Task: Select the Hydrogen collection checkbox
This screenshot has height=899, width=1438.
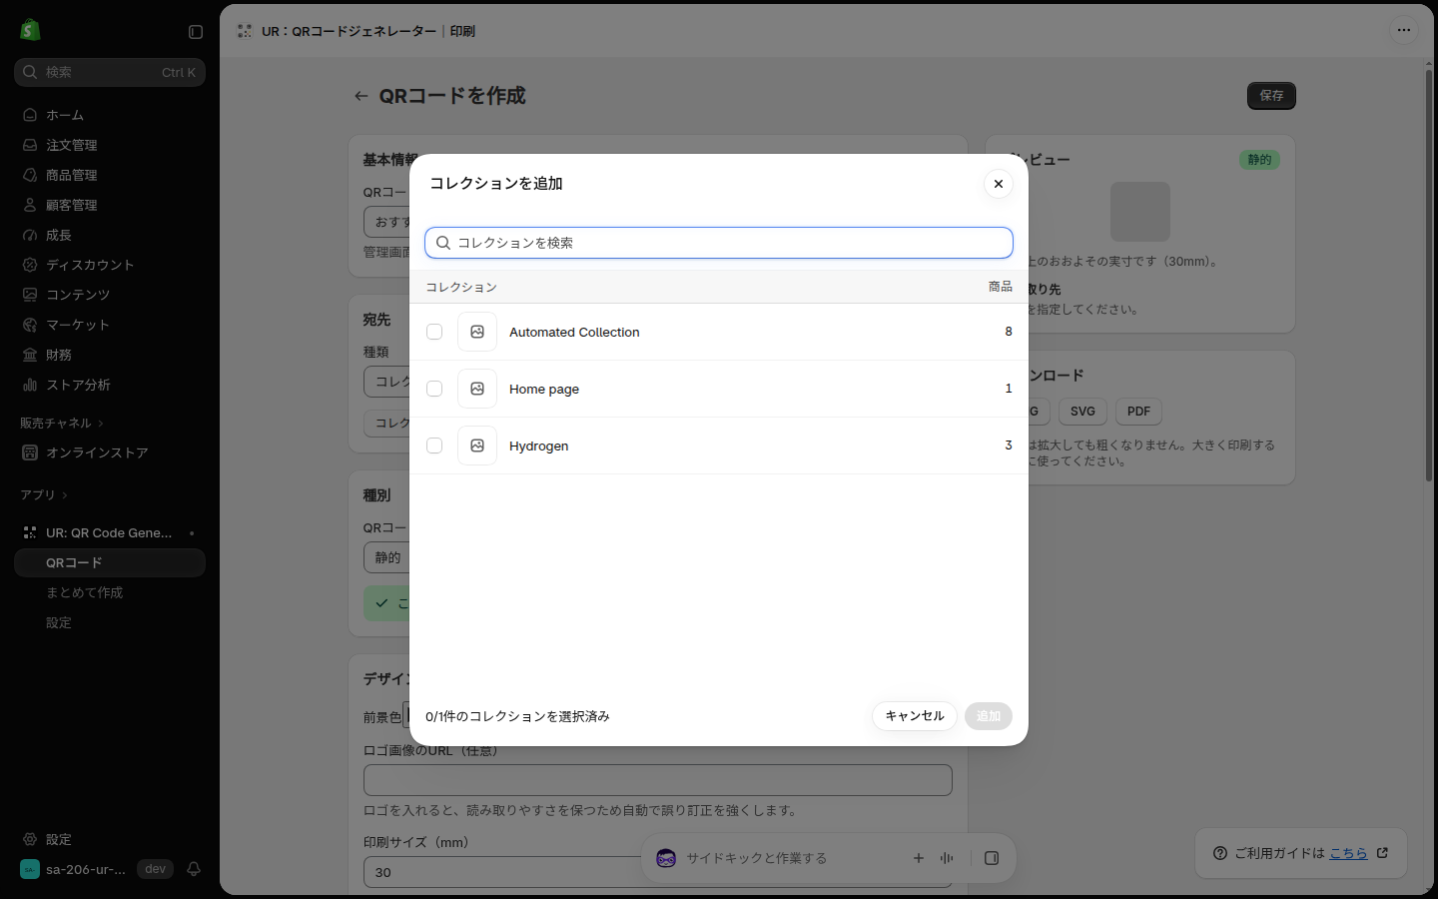Action: click(434, 446)
